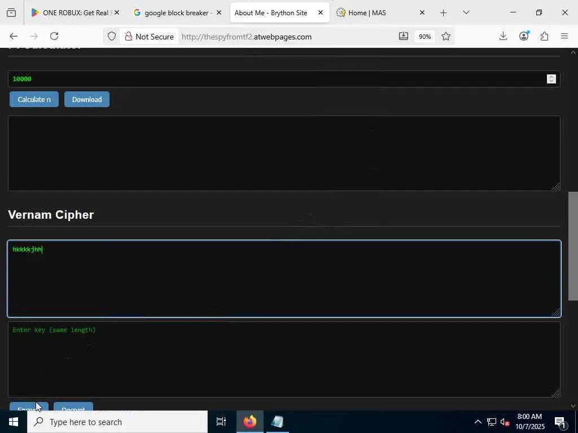Click the page vertical scrollbar thumb
Viewport: 578px width, 433px height.
(x=573, y=246)
